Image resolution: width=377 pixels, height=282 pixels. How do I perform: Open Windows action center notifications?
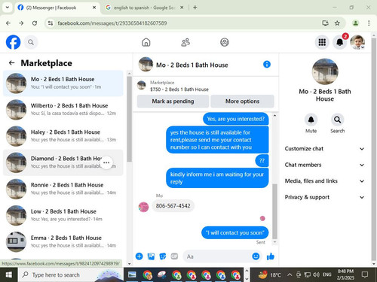[x=365, y=274]
